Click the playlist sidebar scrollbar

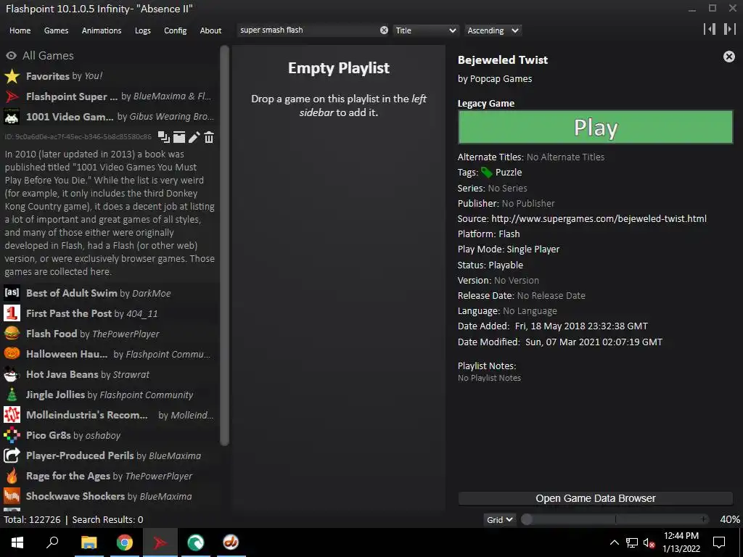point(225,245)
